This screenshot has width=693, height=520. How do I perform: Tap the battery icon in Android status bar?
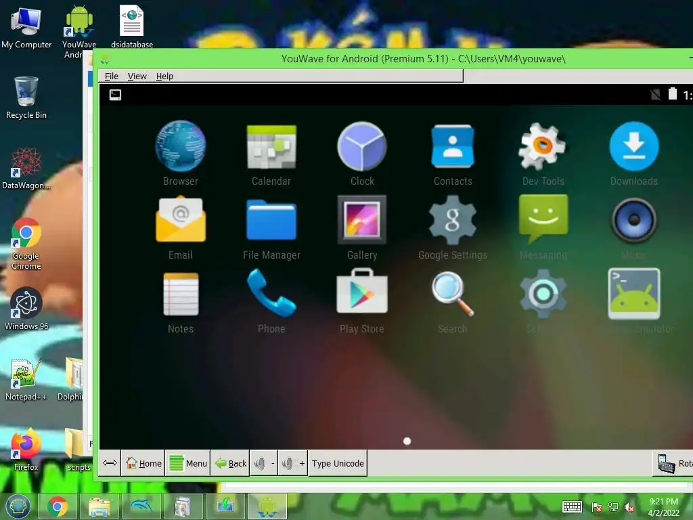(672, 94)
